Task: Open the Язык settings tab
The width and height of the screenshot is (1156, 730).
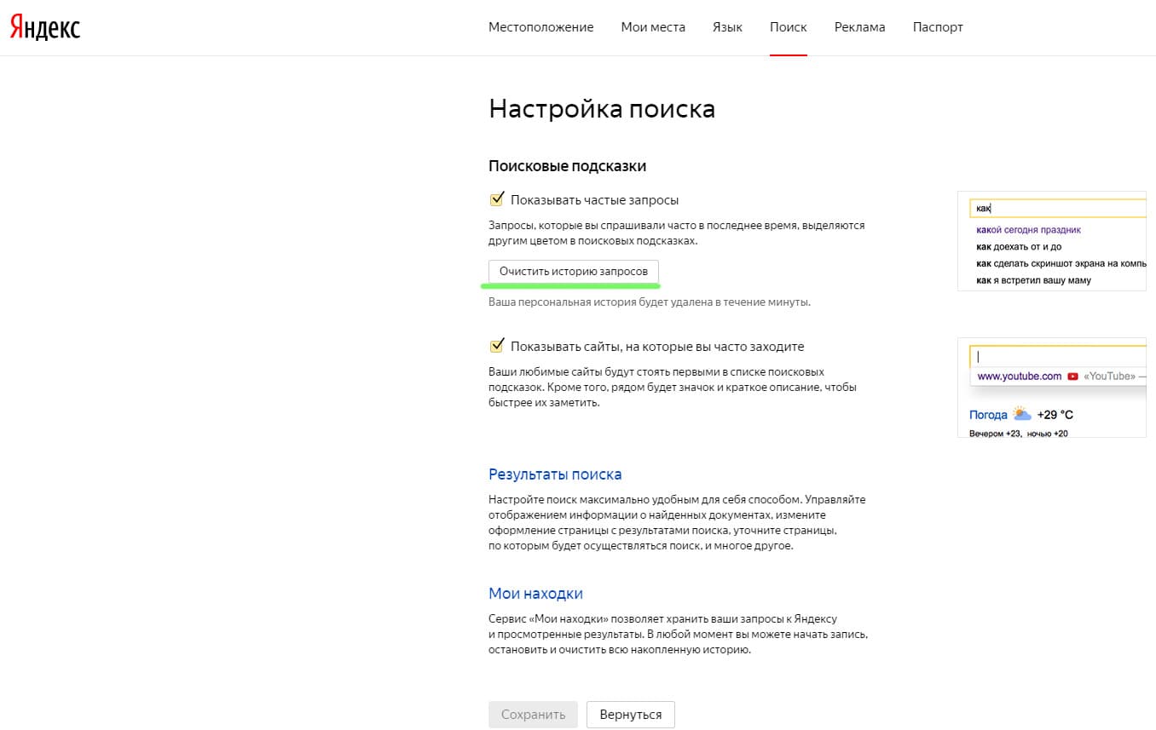Action: coord(727,27)
